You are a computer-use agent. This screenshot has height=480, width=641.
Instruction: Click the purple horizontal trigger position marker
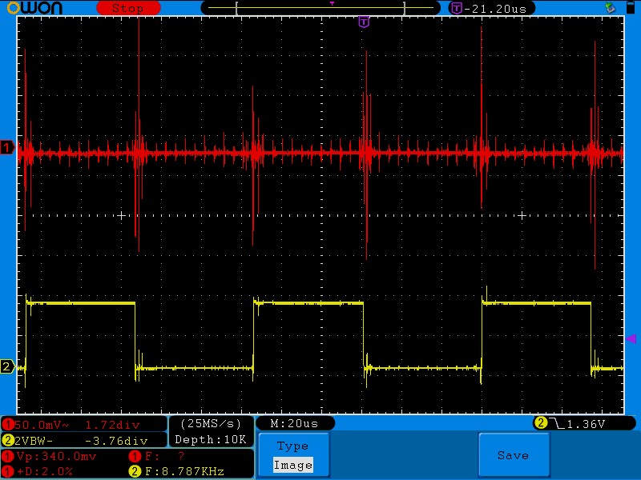tap(364, 22)
